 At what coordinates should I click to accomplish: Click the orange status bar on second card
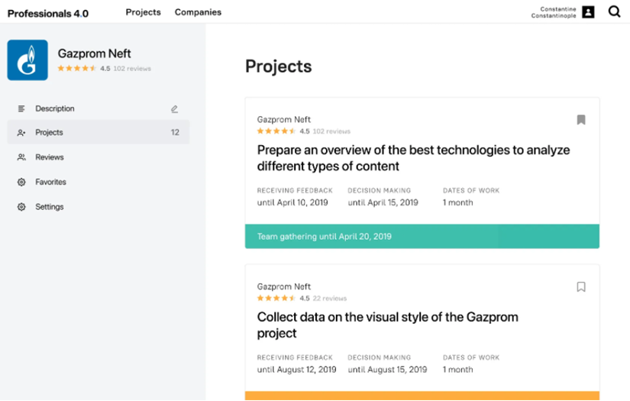click(422, 396)
